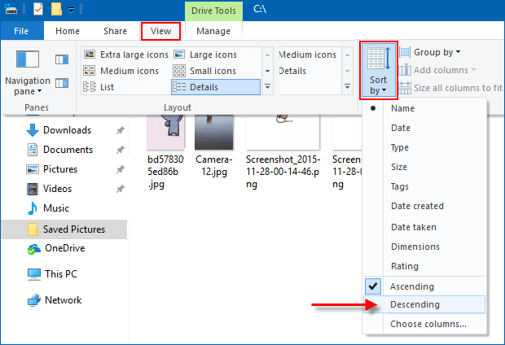Open quick access toolbar dropdown arrow
Image resolution: width=505 pixels, height=345 pixels.
point(72,10)
